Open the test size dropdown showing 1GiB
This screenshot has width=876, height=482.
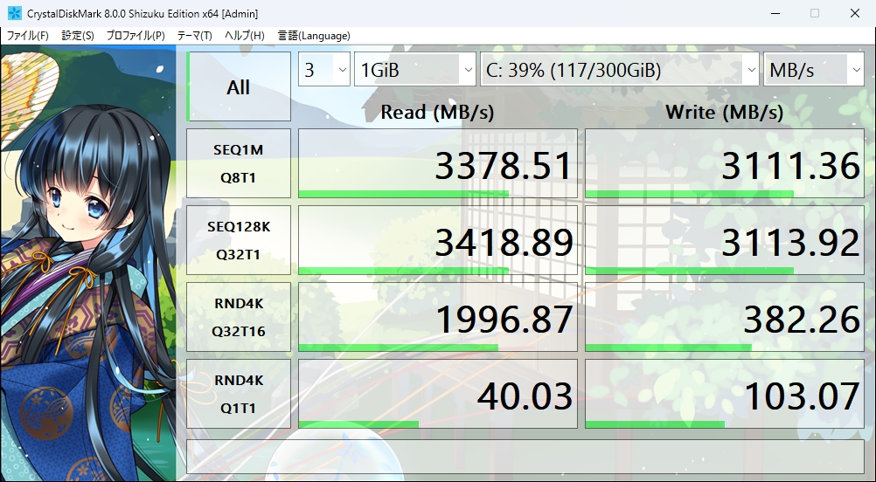point(414,70)
